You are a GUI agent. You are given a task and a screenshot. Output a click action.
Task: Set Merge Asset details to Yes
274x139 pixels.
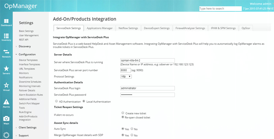click(x=123, y=135)
